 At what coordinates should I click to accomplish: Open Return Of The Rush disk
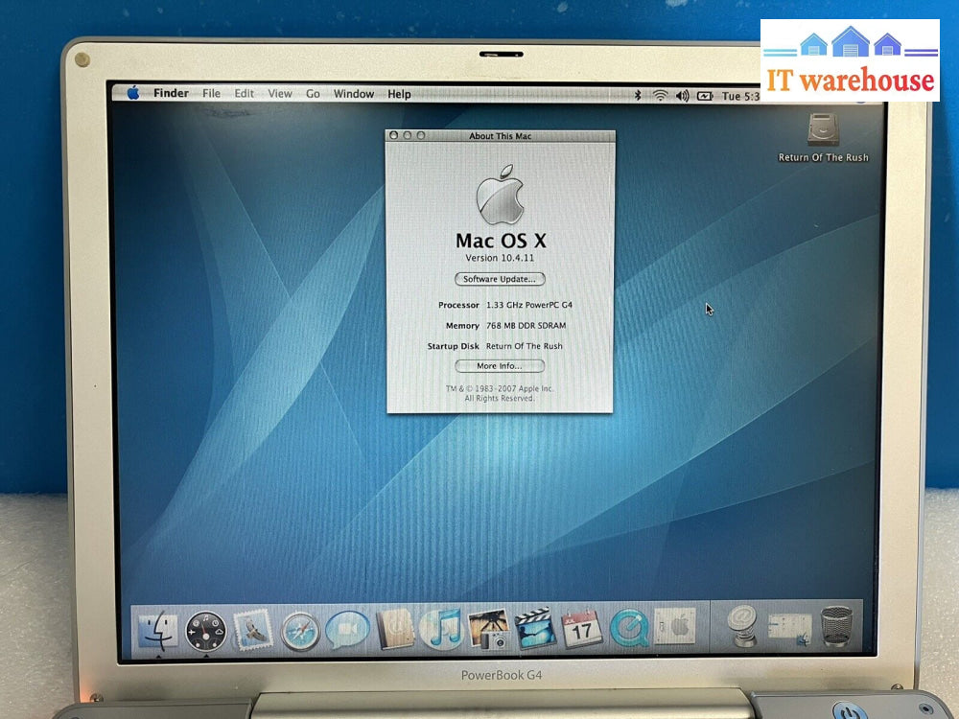pos(823,131)
